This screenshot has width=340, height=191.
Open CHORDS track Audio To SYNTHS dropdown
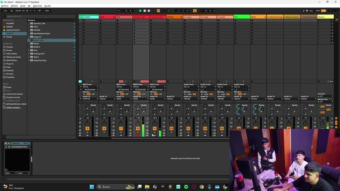click(x=90, y=99)
